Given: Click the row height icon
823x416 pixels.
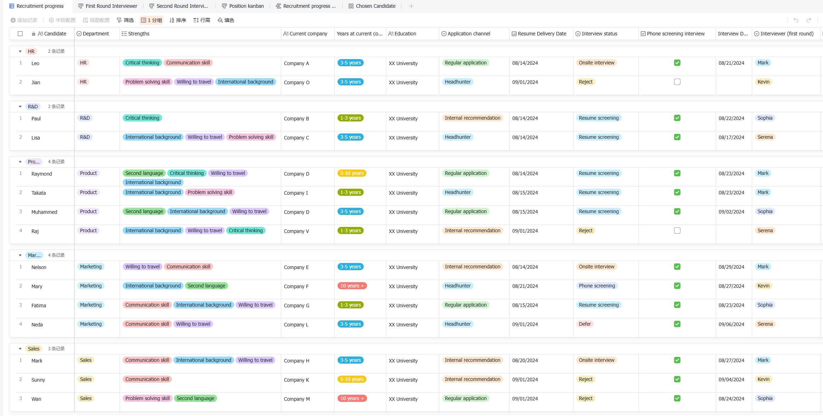Looking at the screenshot, I should click(x=196, y=20).
